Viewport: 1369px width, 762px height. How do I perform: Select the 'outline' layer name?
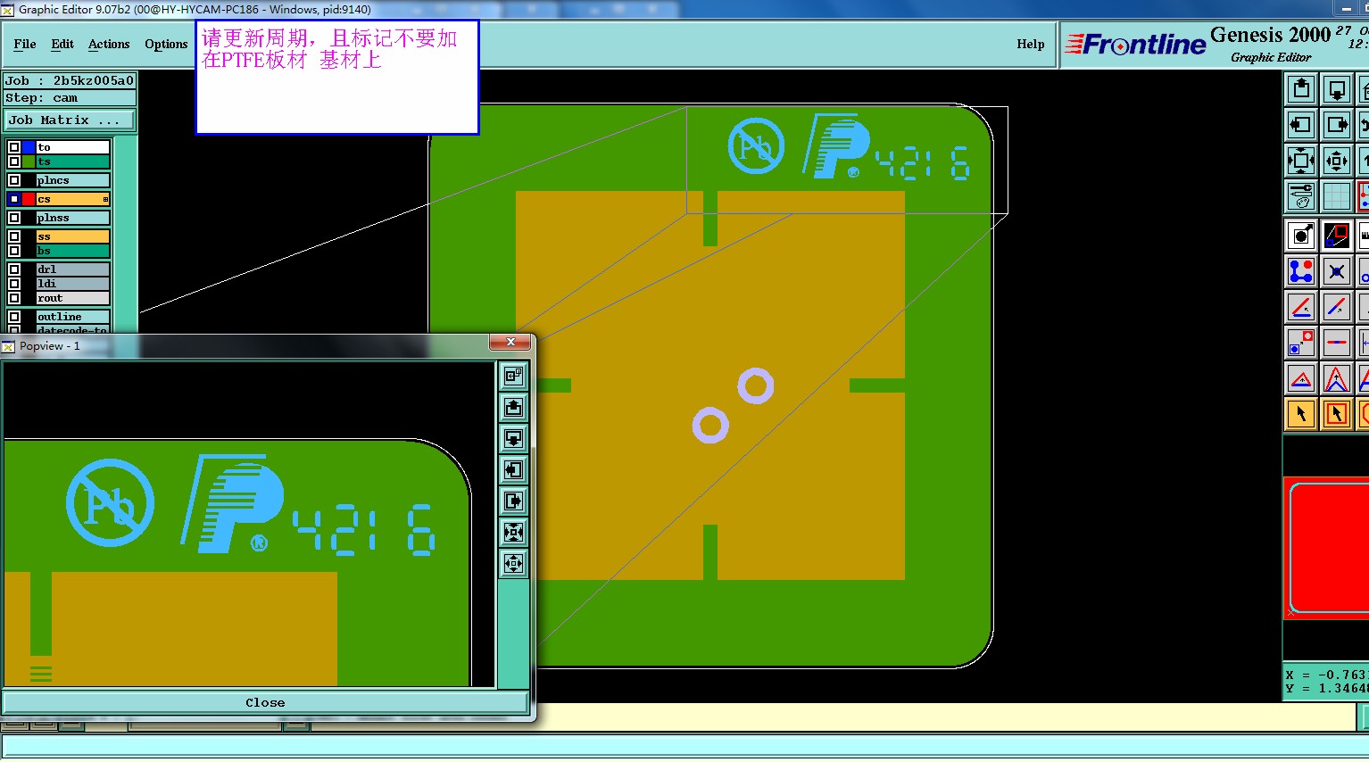(x=73, y=317)
